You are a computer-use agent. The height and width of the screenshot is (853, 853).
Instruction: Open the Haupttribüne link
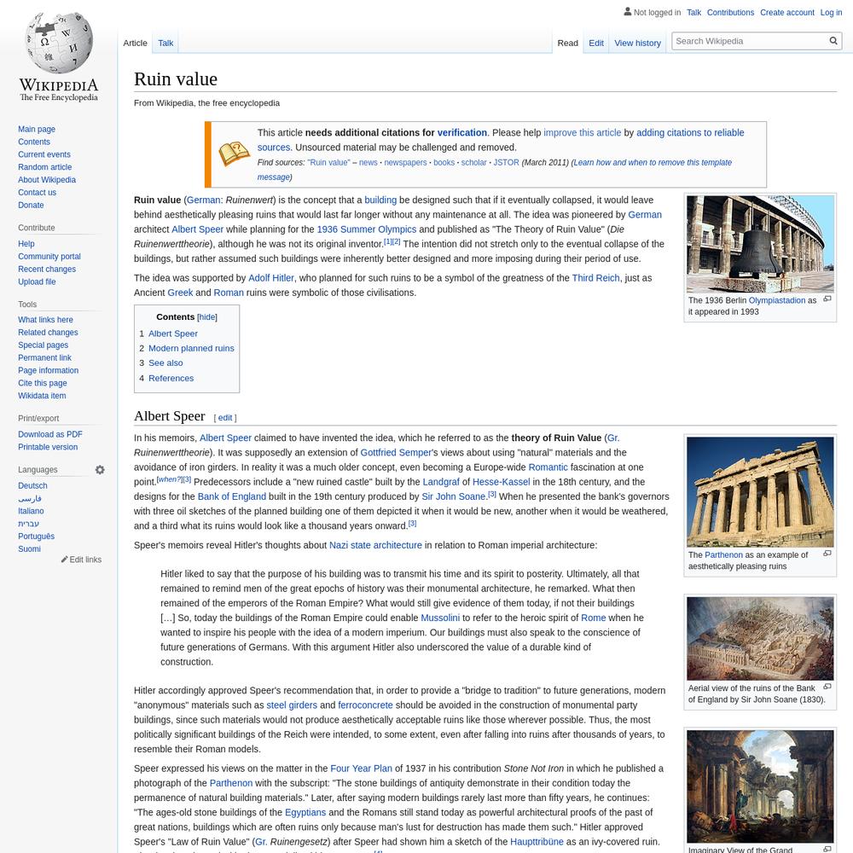coord(537,842)
